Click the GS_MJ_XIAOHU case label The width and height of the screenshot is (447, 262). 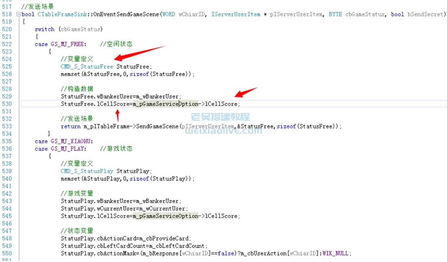[x=71, y=141]
